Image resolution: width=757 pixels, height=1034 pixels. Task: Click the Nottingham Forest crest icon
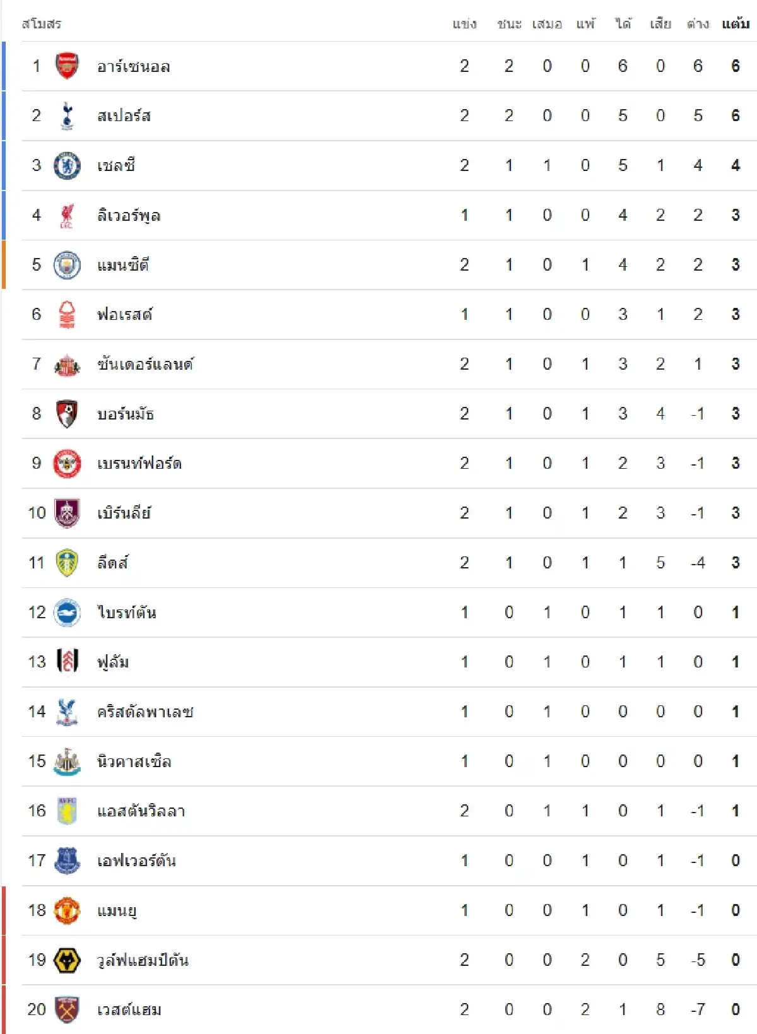[67, 315]
